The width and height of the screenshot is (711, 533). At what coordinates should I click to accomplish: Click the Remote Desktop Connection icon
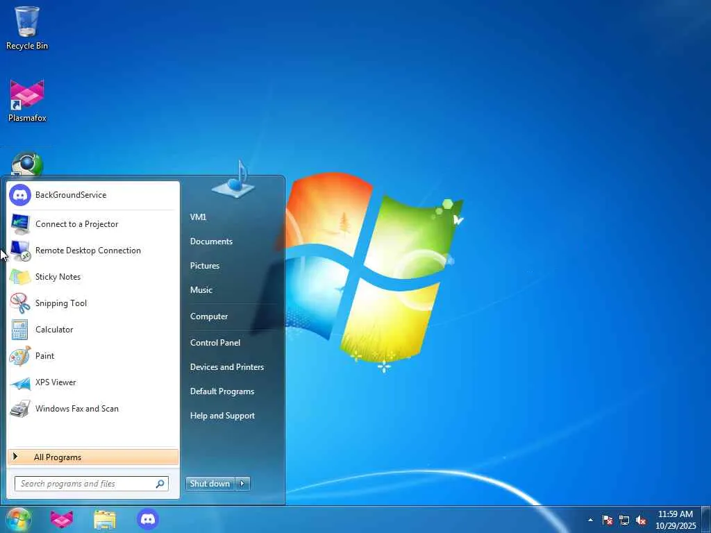coord(20,250)
